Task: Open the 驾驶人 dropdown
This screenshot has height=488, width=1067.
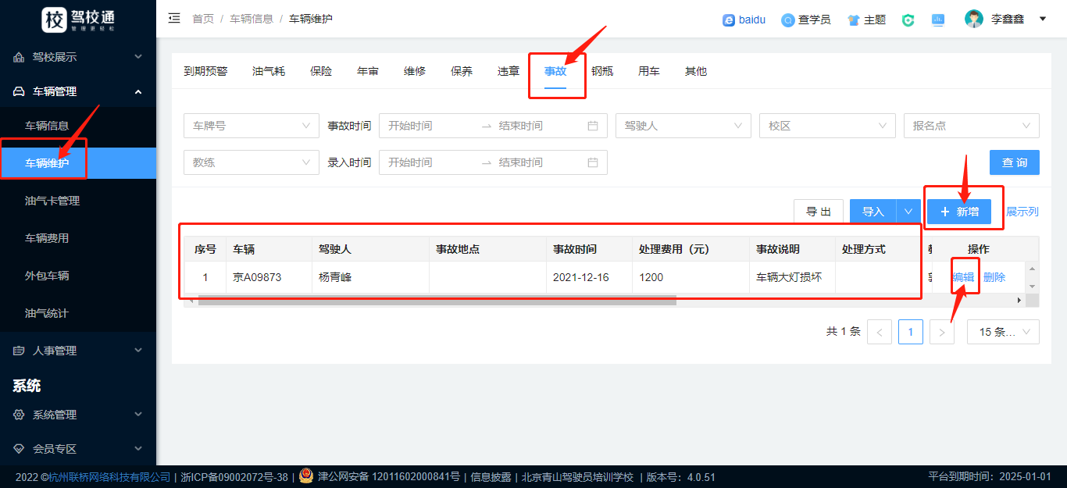Action: coord(683,126)
